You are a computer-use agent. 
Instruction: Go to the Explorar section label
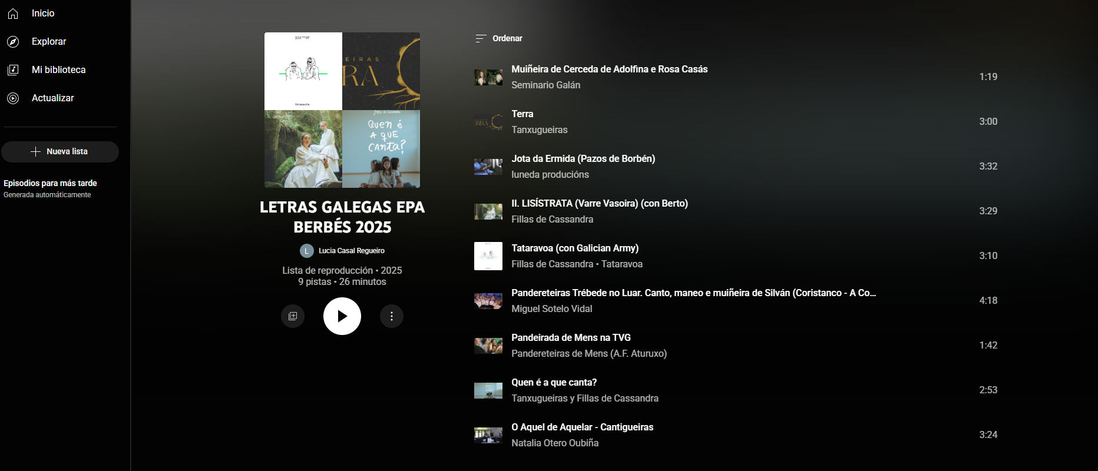tap(49, 42)
